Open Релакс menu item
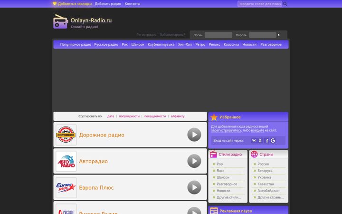Image resolution: width=342 pixels, height=214 pixels. coord(214,44)
